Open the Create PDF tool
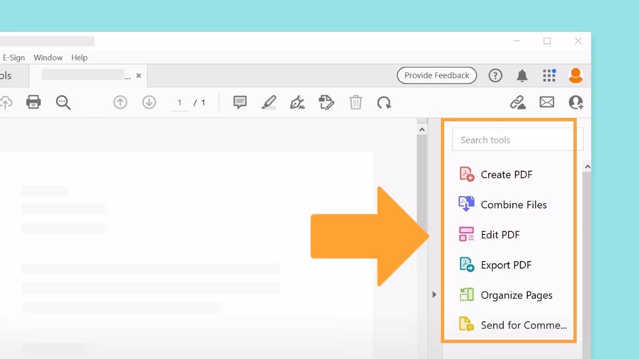Screen dimensions: 639x359 (x=506, y=174)
